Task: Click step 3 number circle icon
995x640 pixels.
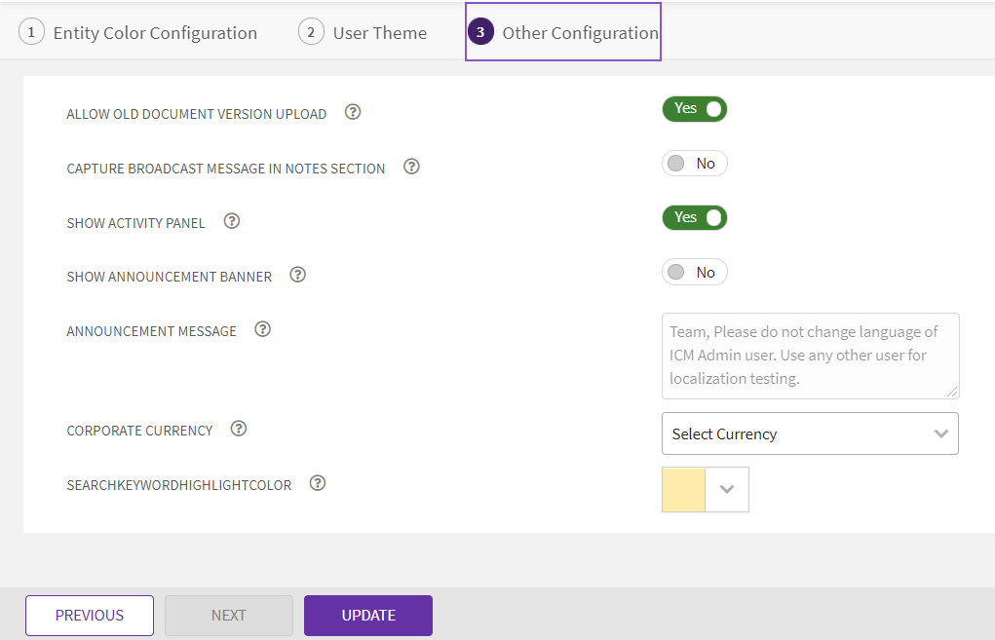Action: pyautogui.click(x=479, y=32)
